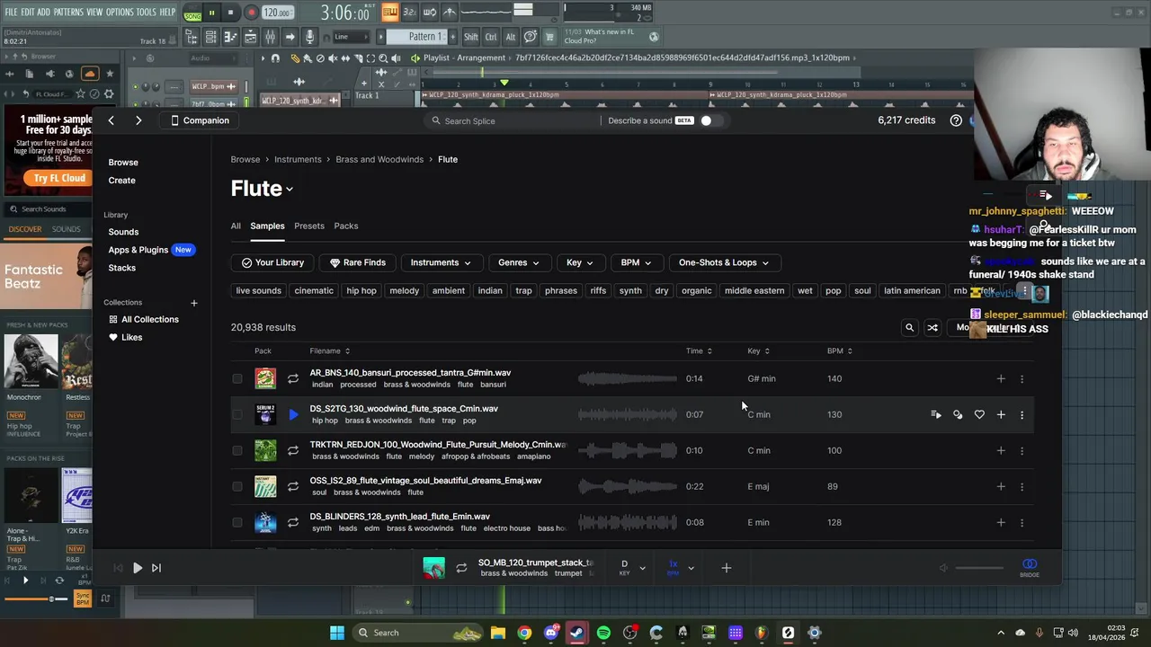Click Brass and Woodwinds breadcrumb link
The width and height of the screenshot is (1151, 647).
tap(379, 159)
